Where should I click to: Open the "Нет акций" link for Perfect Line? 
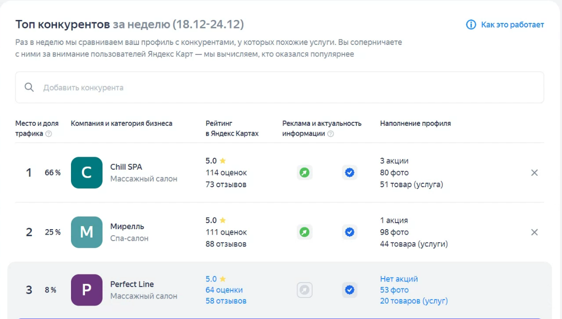(x=398, y=279)
